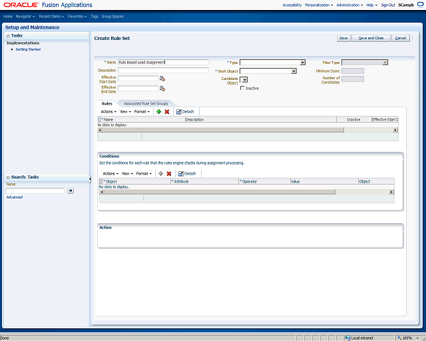Click the Description input field

pyautogui.click(x=163, y=70)
